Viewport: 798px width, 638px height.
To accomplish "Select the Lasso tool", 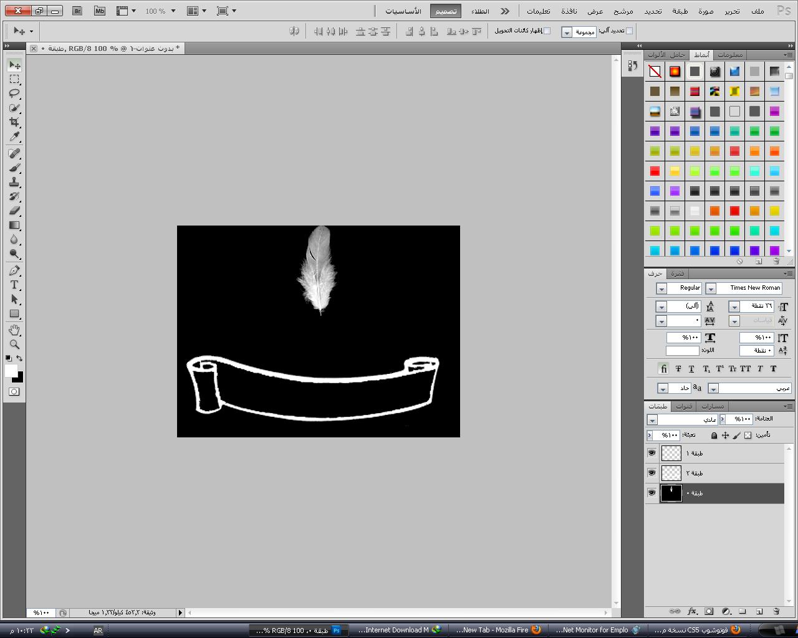I will tap(14, 93).
